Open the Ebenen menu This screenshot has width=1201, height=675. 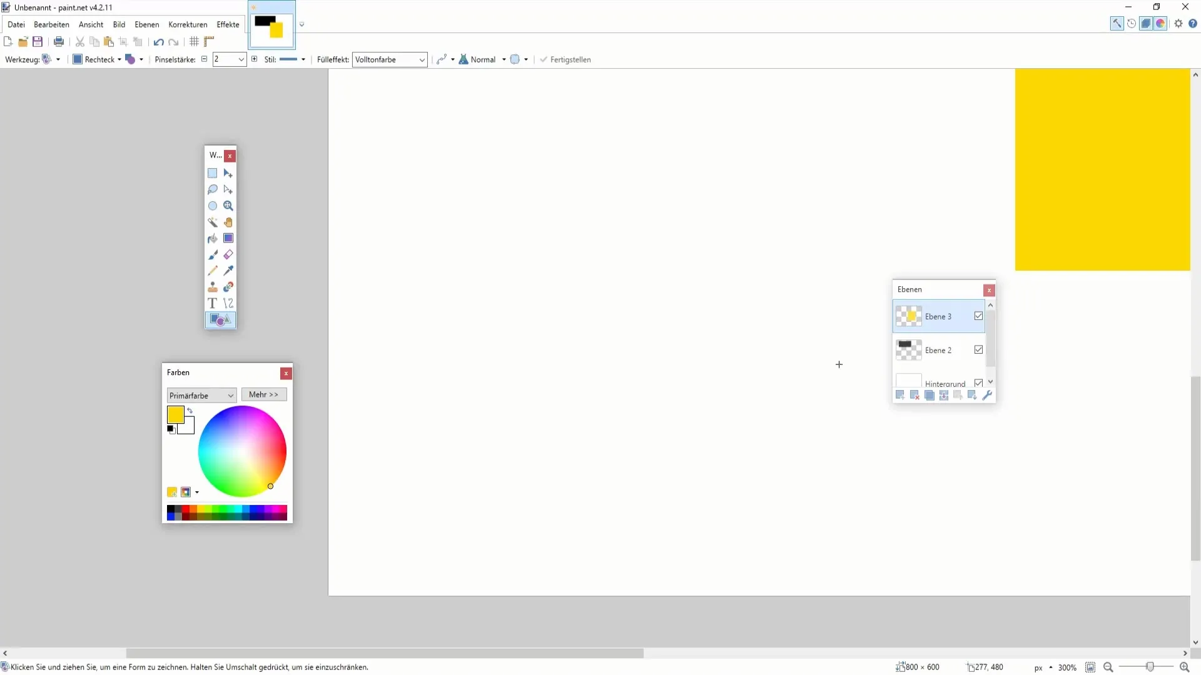tap(147, 24)
